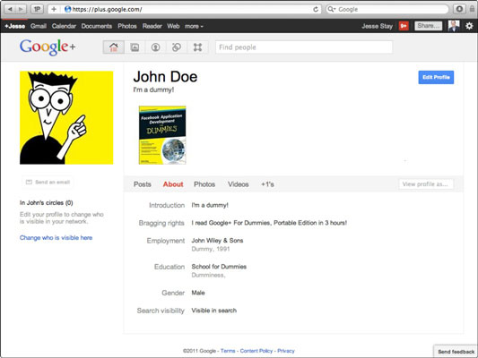Click Change who is visible here link

point(56,237)
